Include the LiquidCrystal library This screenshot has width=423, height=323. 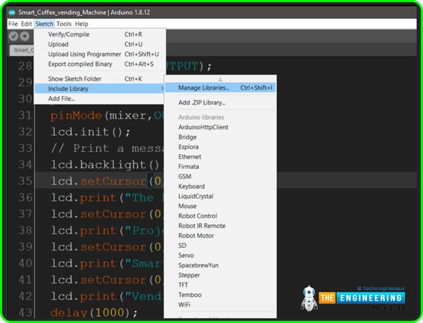[196, 196]
